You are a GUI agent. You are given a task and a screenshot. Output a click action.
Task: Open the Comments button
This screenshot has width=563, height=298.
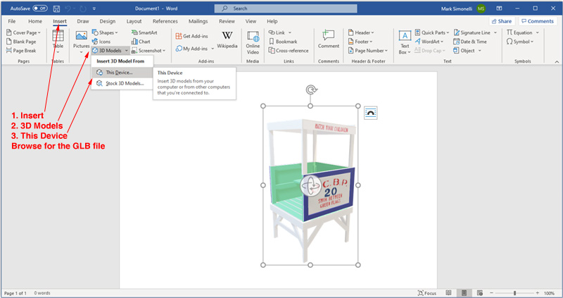pyautogui.click(x=537, y=21)
